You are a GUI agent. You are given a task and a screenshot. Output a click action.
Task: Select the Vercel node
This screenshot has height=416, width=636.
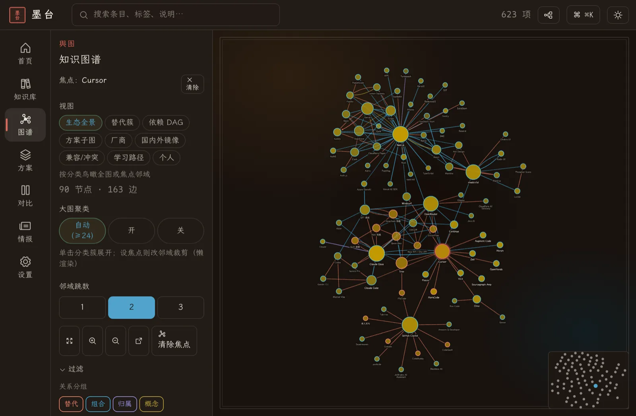pos(367,108)
